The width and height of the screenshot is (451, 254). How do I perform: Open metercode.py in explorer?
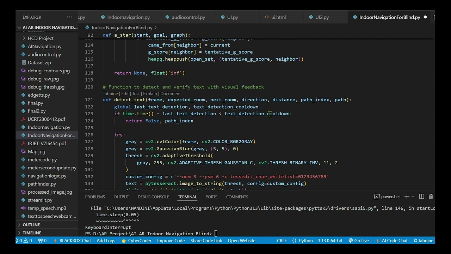[x=42, y=160]
